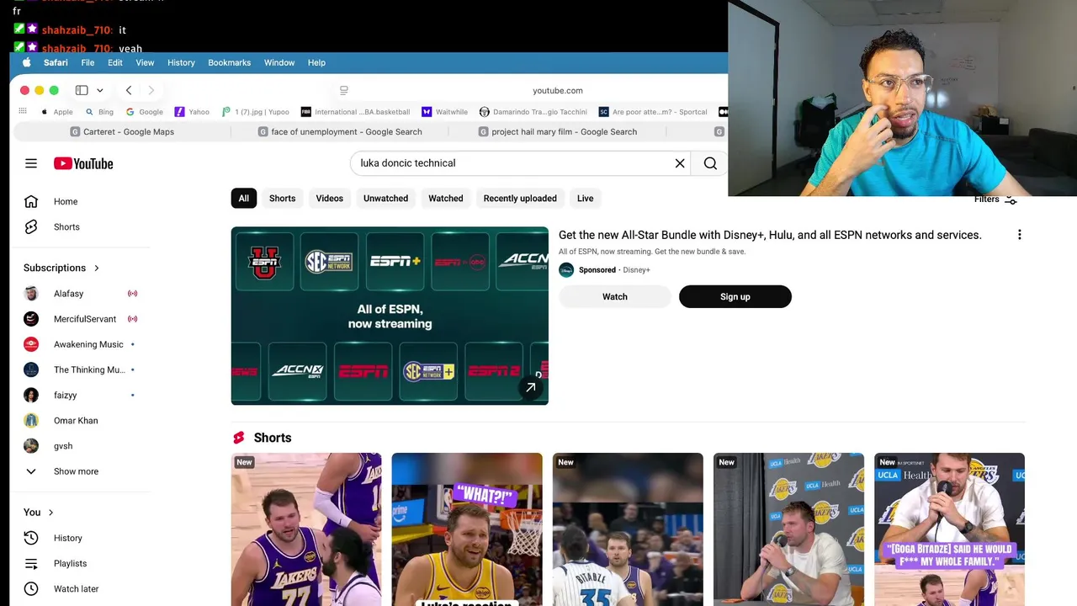Click the ad's external link arrow icon
This screenshot has width=1077, height=606.
[531, 387]
